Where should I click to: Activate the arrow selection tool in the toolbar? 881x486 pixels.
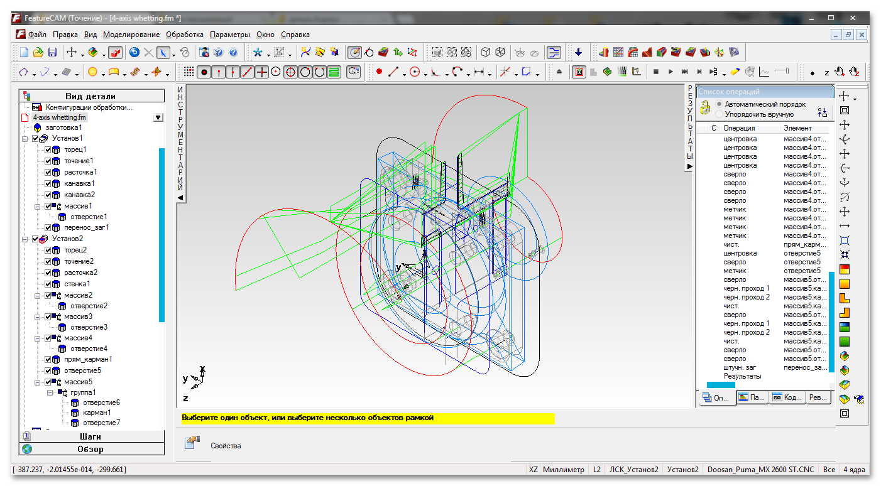(163, 53)
